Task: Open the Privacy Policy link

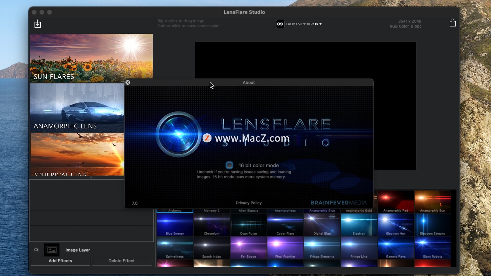Action: (249, 203)
